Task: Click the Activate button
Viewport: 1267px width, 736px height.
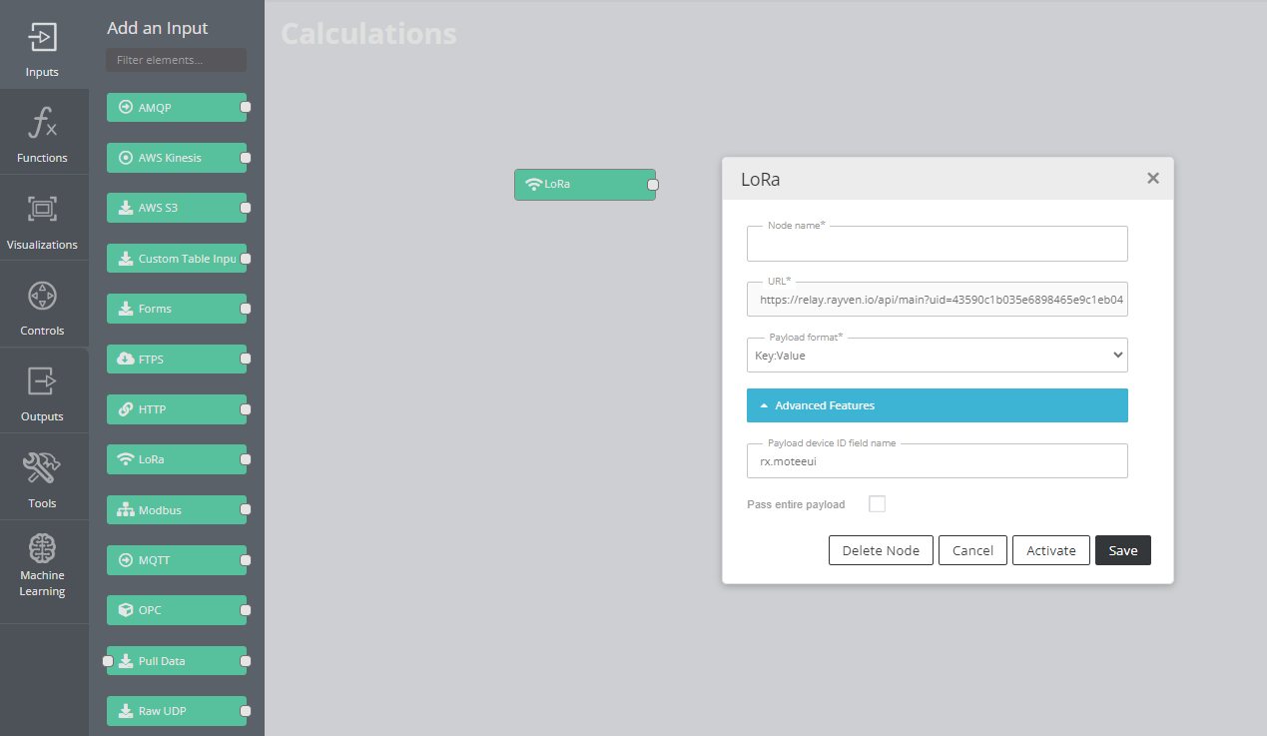Action: (1051, 550)
